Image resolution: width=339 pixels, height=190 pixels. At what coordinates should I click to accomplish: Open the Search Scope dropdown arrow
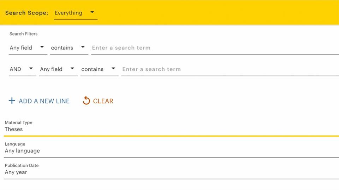click(92, 12)
